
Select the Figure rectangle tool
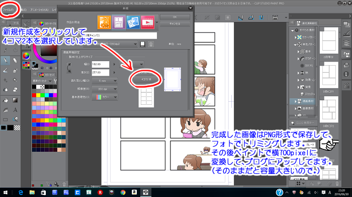pyautogui.click(x=5, y=119)
